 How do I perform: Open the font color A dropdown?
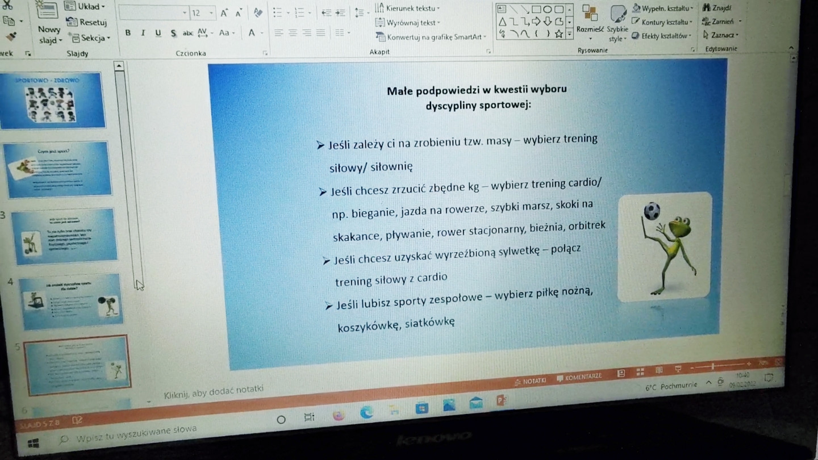pyautogui.click(x=255, y=33)
